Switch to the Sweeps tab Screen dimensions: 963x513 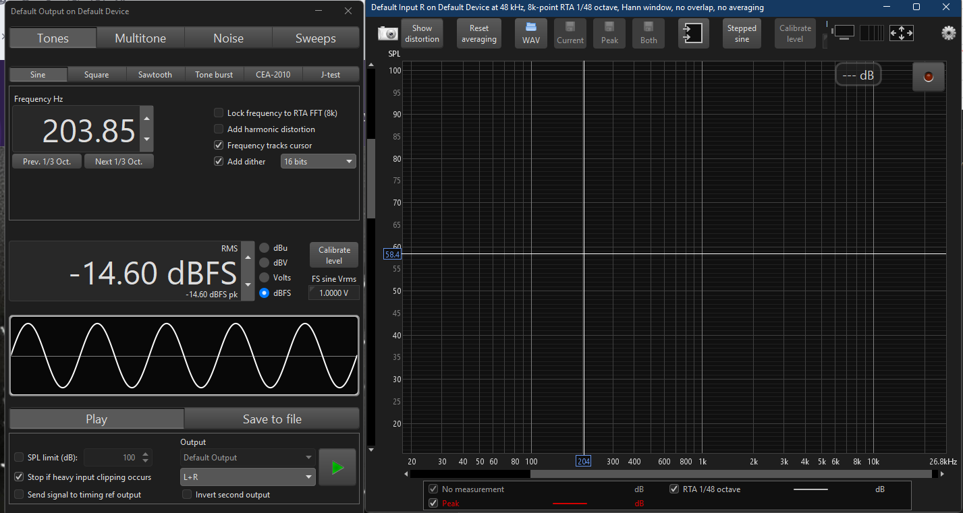click(x=315, y=38)
